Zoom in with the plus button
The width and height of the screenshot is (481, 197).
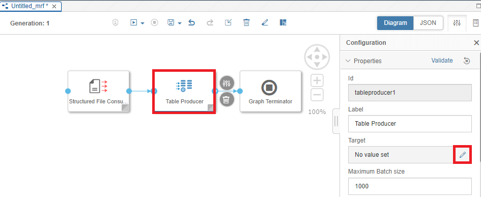(x=317, y=81)
